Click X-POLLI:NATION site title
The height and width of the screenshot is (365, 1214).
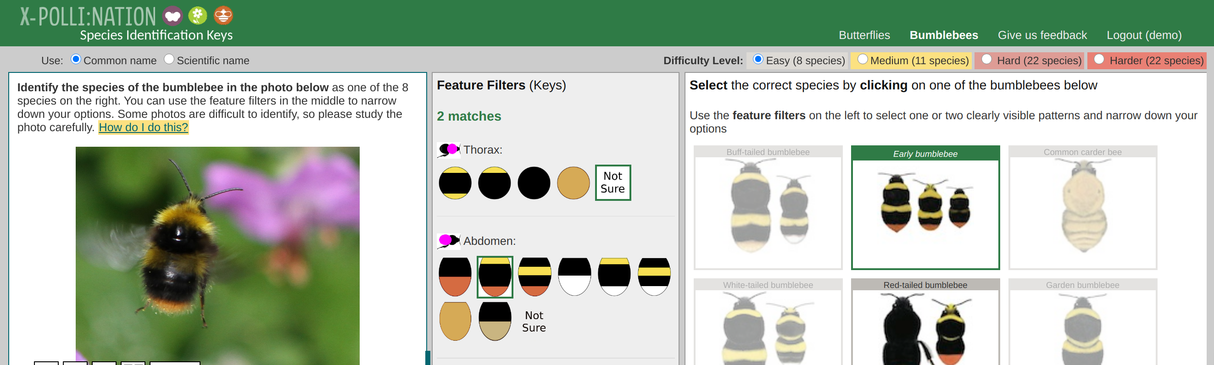[88, 17]
